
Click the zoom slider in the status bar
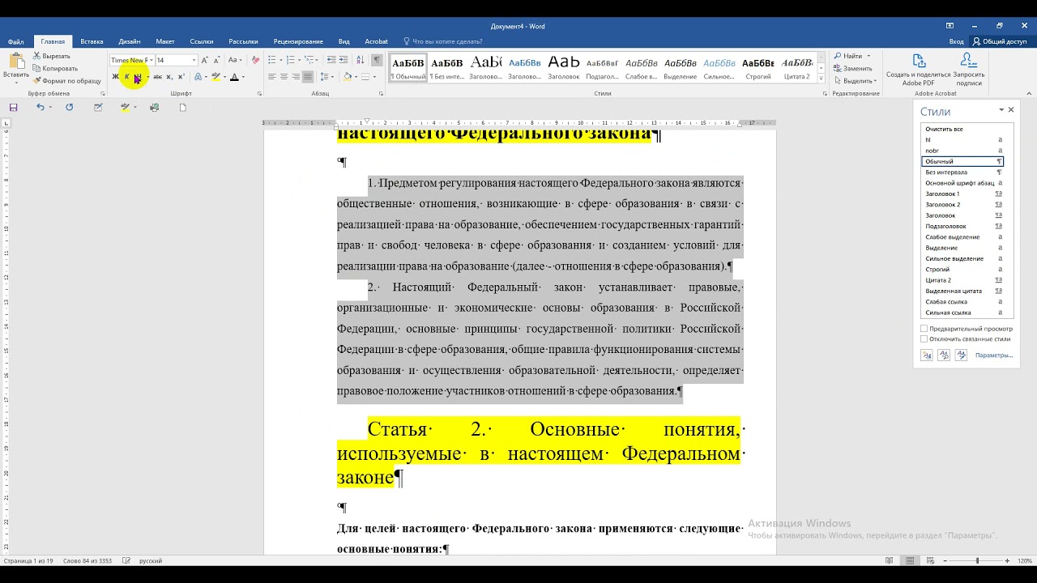(977, 560)
